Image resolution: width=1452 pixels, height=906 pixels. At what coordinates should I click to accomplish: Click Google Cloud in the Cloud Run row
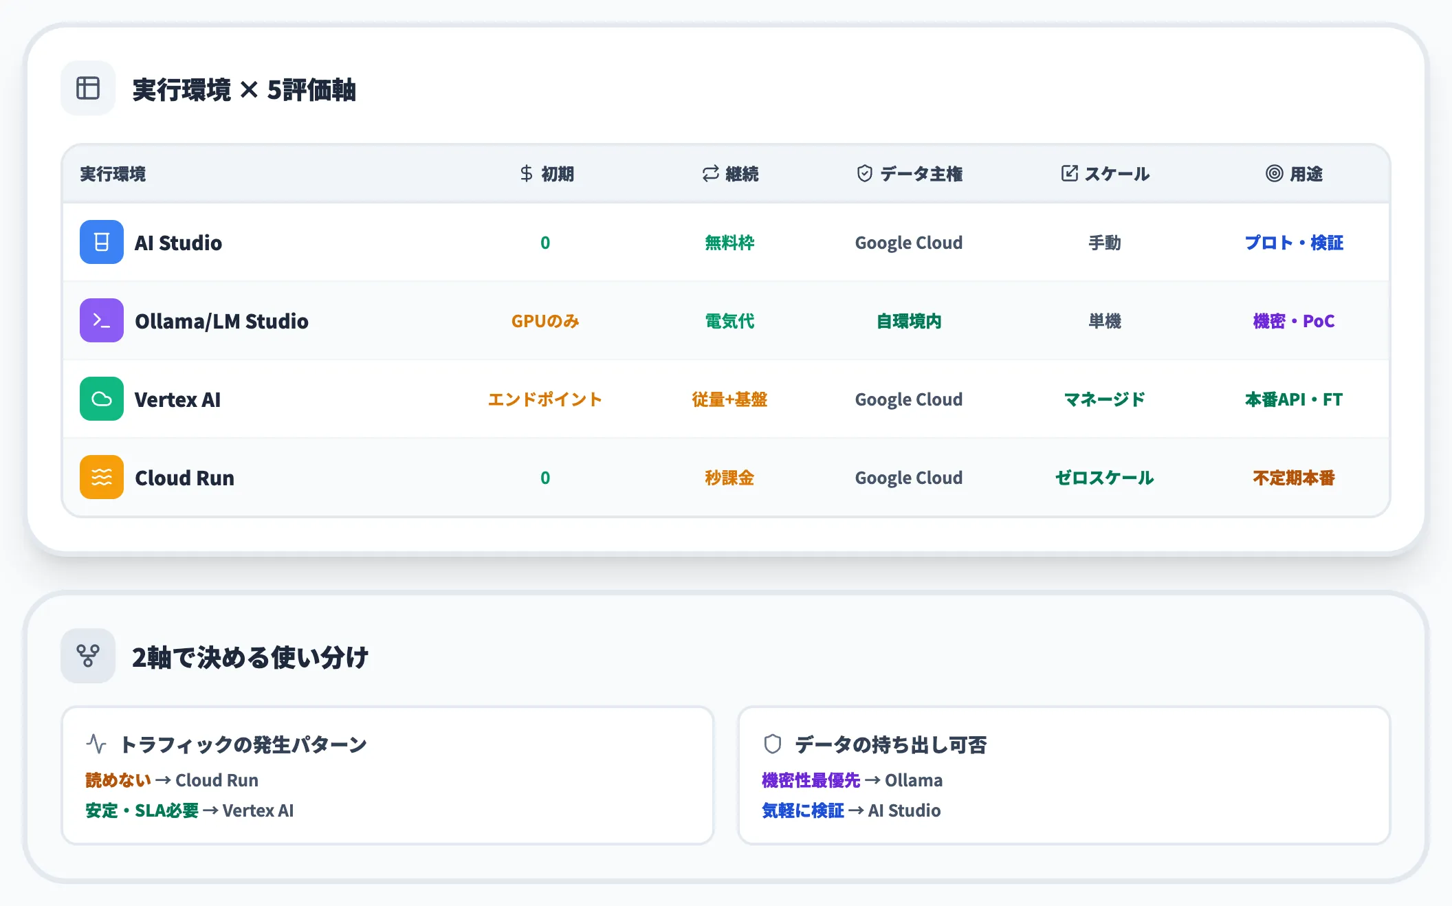pos(909,478)
